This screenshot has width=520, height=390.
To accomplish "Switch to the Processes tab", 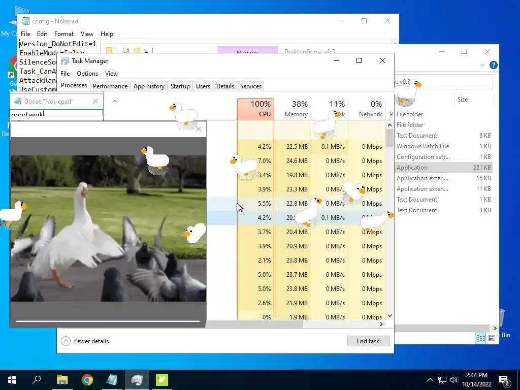I will [74, 85].
